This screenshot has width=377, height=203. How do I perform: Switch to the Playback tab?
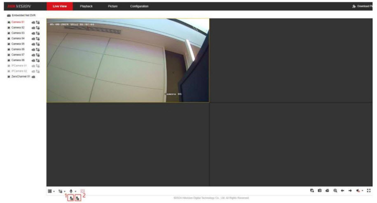pyautogui.click(x=86, y=6)
